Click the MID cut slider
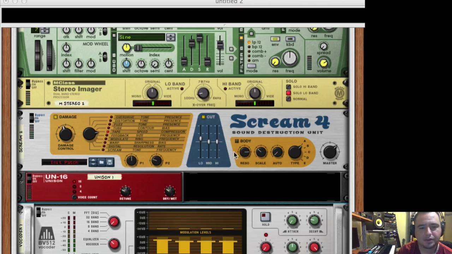 (x=209, y=142)
